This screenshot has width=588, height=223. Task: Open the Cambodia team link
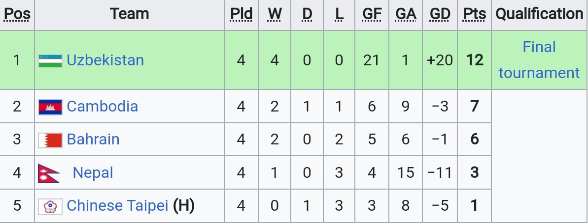point(103,107)
